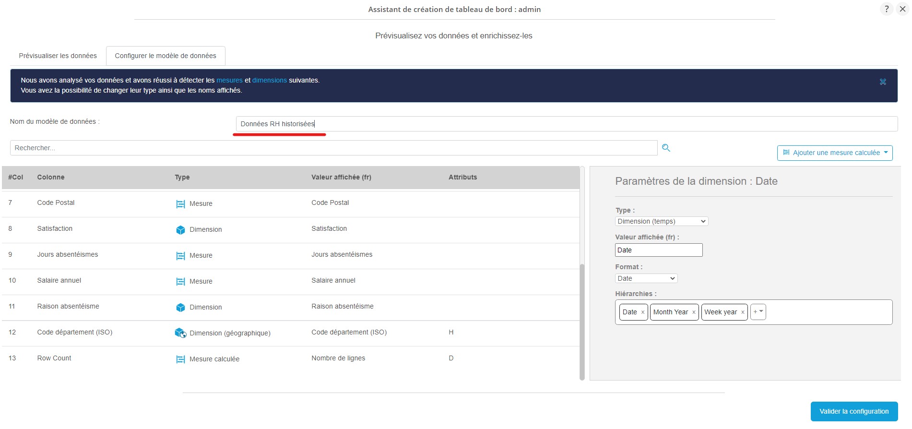Click the search magnifier icon
This screenshot has height=429, width=912.
(666, 148)
